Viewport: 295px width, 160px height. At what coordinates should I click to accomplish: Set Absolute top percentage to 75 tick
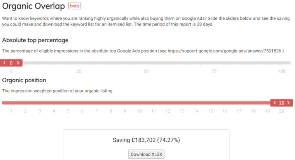click(214, 71)
